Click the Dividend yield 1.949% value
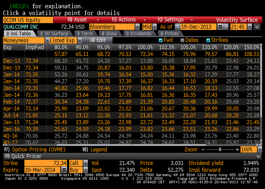265x189 pixels. click(251, 163)
